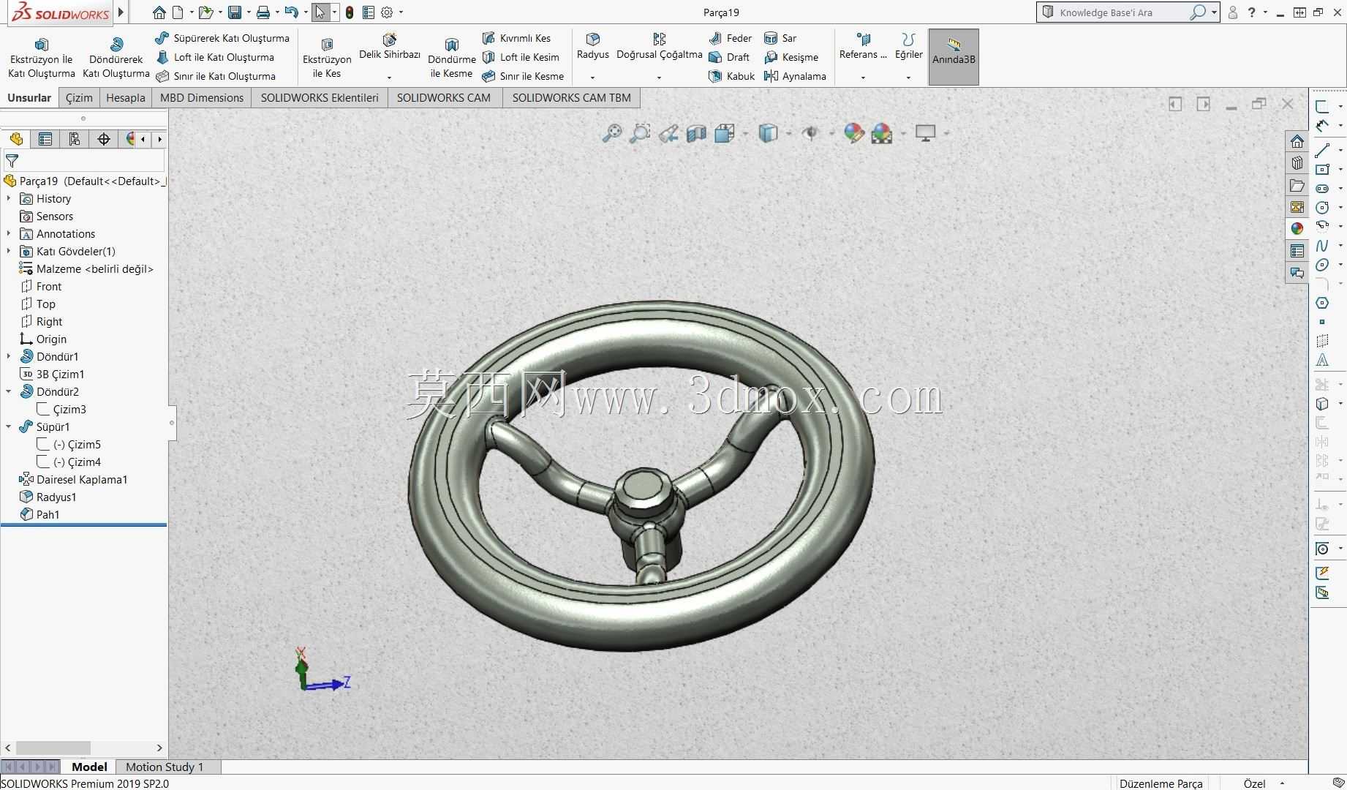Select Doğrusal Çoğaltma pattern tool
Viewport: 1347px width, 790px height.
pyautogui.click(x=660, y=47)
